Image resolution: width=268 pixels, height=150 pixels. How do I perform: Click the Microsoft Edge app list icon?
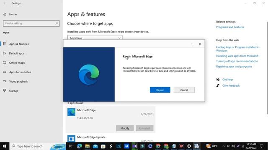click(71, 112)
